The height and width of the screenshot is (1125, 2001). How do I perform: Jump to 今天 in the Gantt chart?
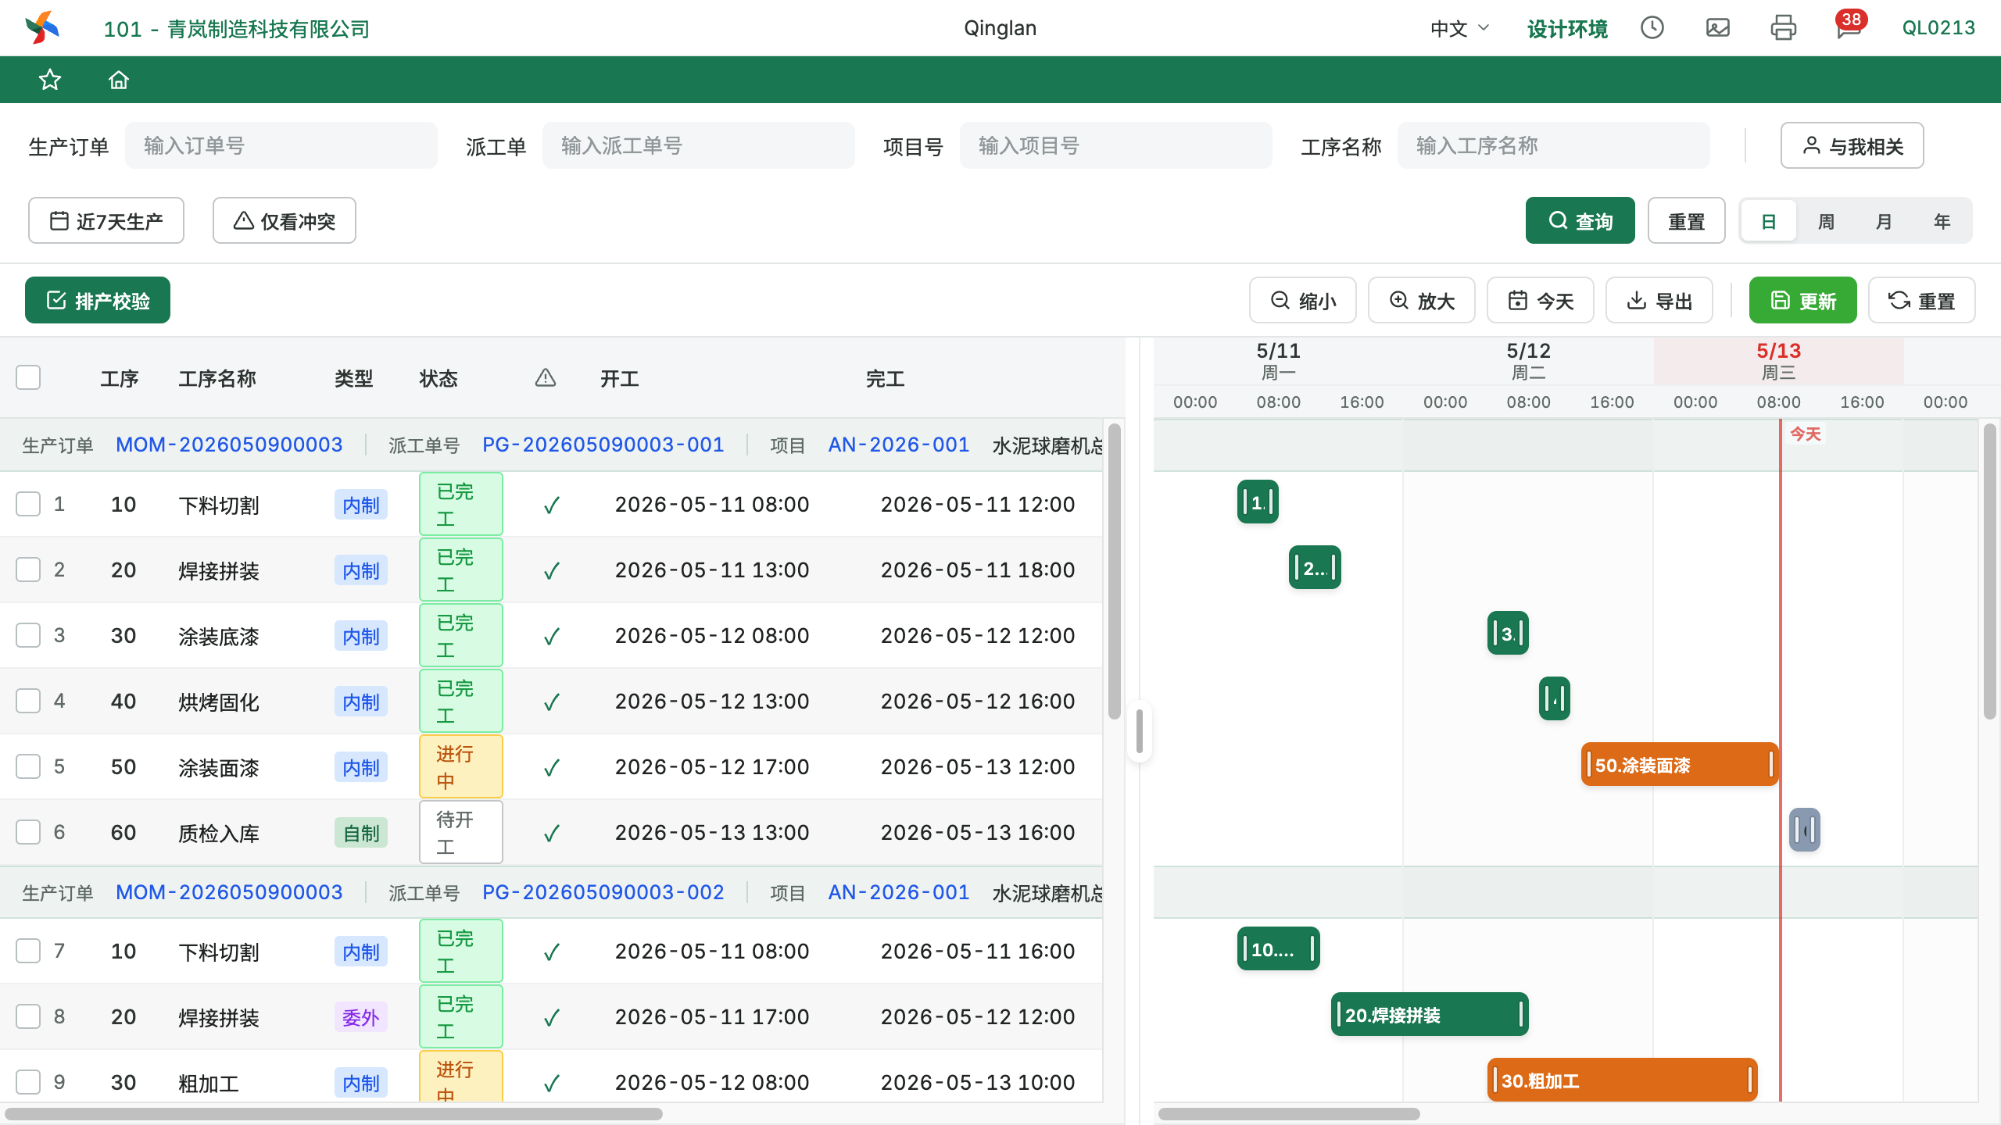1541,300
